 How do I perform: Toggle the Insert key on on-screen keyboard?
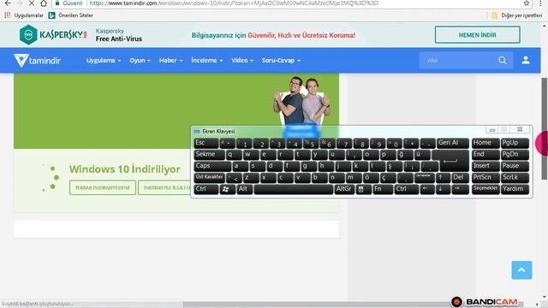coord(485,166)
